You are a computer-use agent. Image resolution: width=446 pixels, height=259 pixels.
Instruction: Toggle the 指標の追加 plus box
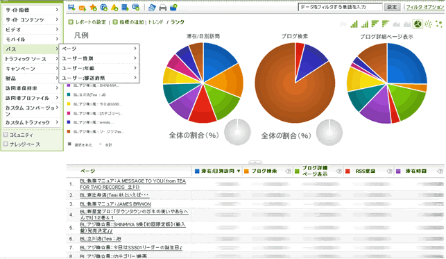[x=115, y=22]
